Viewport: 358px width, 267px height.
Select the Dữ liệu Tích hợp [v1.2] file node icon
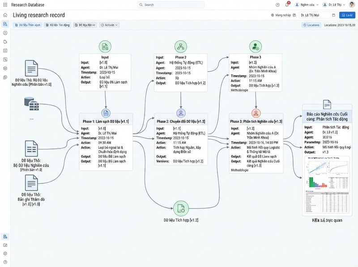181,208
